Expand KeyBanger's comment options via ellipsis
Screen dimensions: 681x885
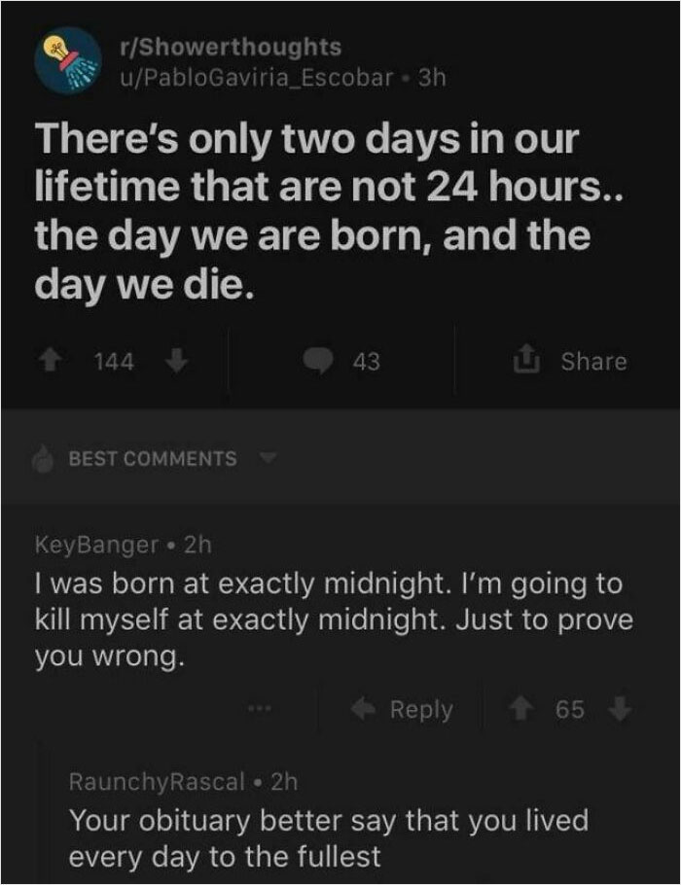click(x=258, y=709)
